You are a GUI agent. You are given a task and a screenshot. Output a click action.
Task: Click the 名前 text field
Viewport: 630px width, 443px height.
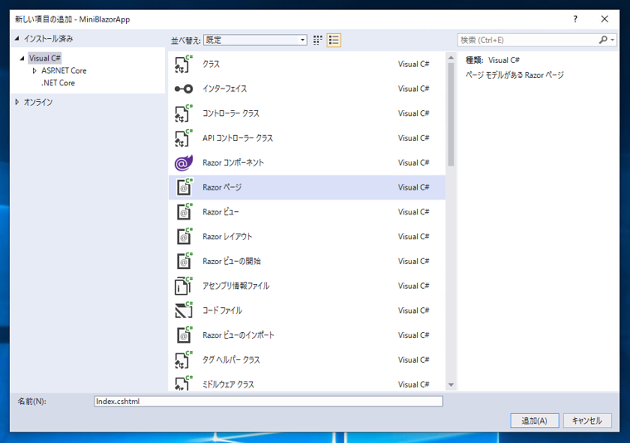269,402
